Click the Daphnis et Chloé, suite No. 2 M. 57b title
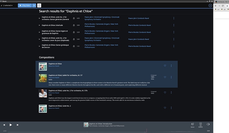The height and width of the screenshot is (133, 229). pos(68,91)
